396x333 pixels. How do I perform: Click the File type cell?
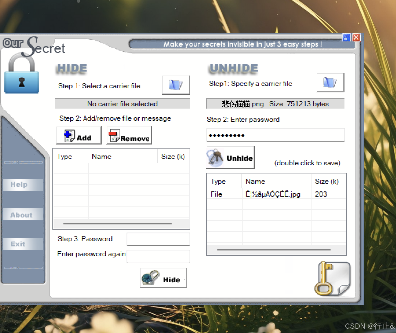pos(217,194)
